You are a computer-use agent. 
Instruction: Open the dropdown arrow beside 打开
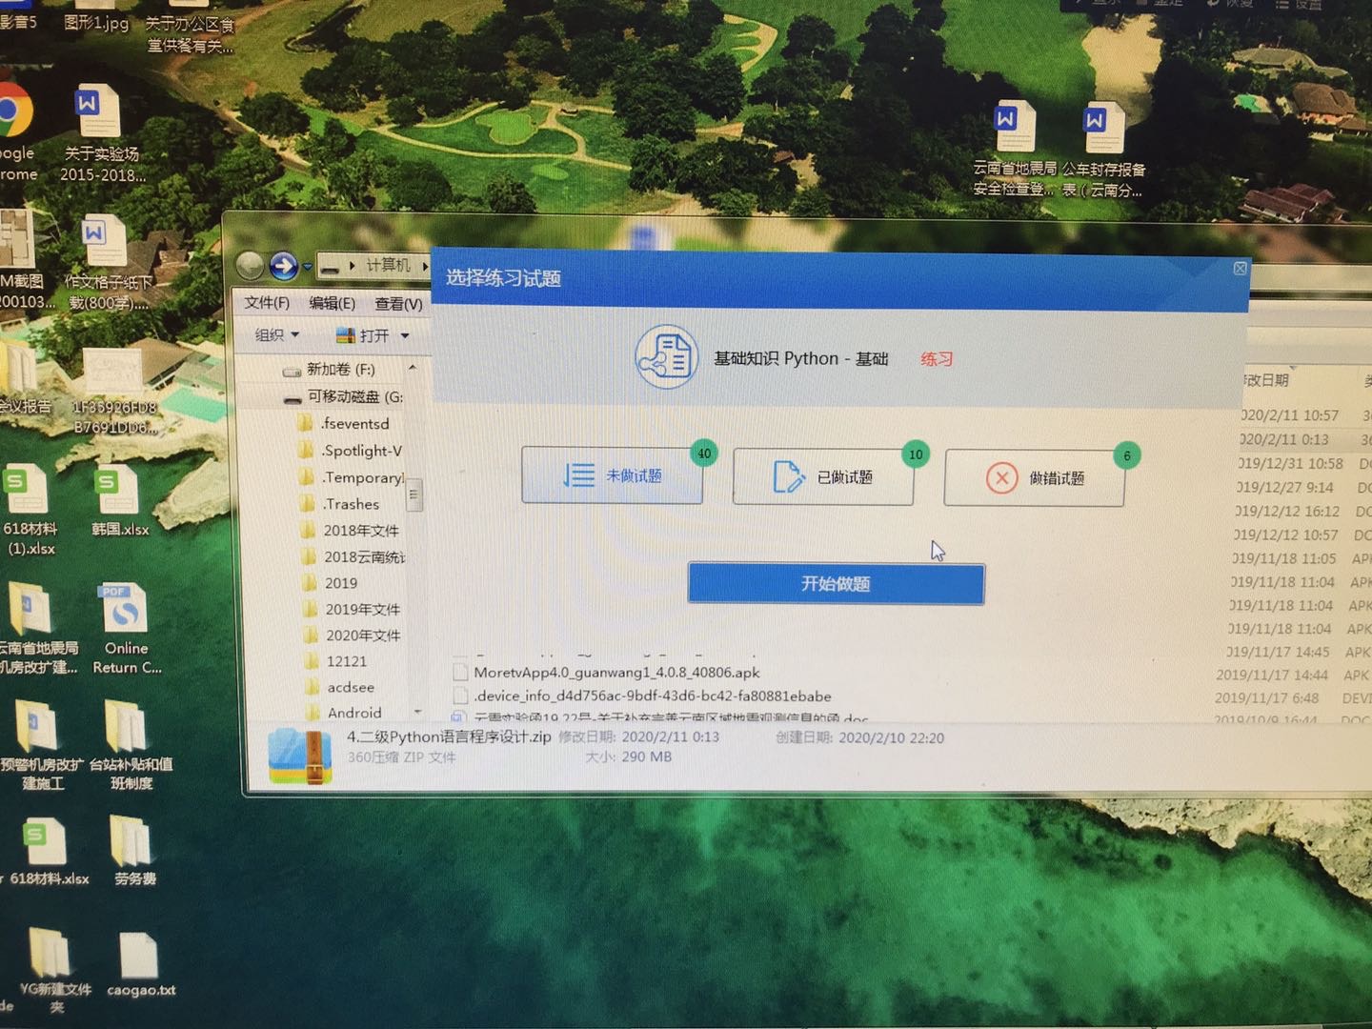pyautogui.click(x=405, y=336)
